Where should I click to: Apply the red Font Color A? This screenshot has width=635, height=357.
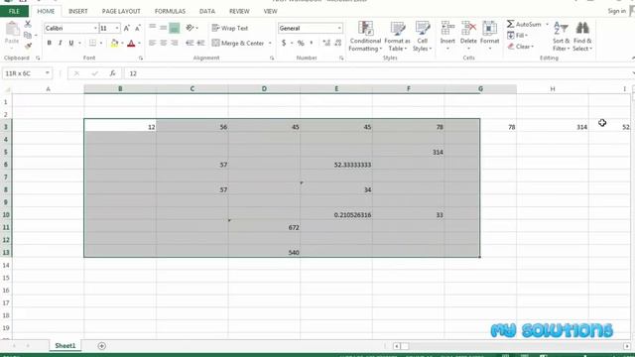pyautogui.click(x=131, y=43)
